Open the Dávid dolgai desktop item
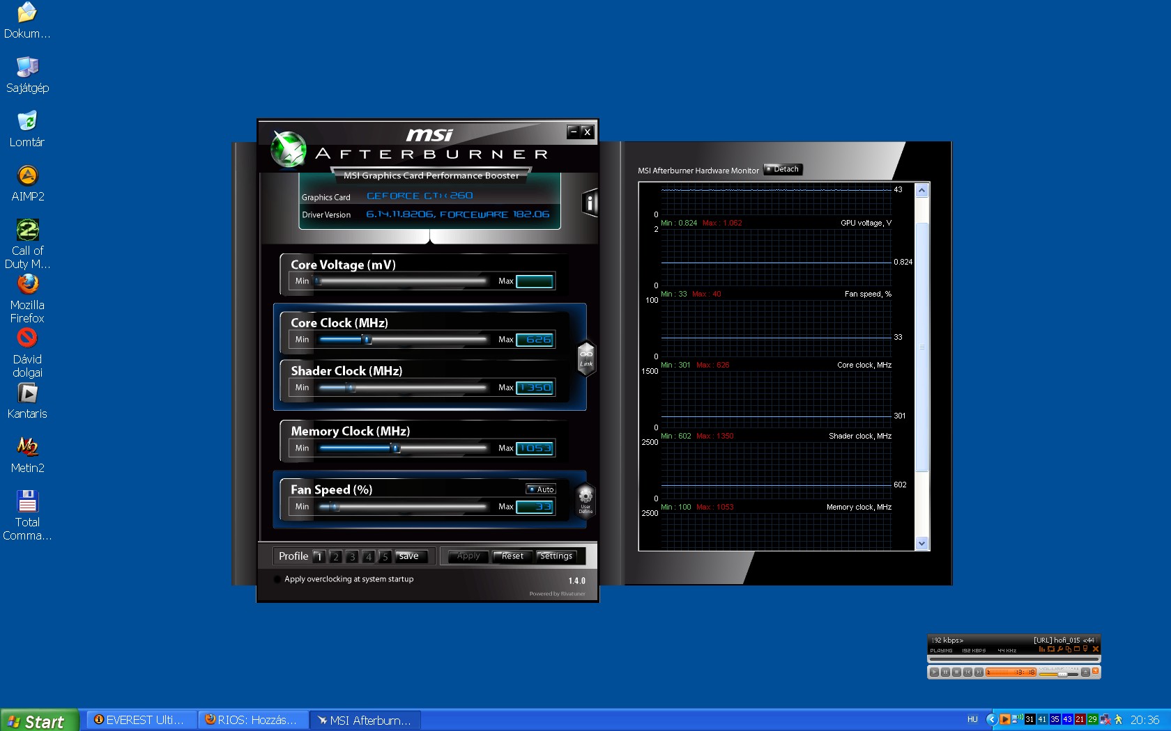 pos(27,353)
